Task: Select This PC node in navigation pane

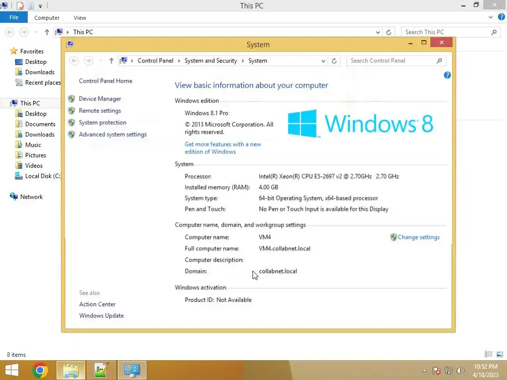Action: click(30, 103)
